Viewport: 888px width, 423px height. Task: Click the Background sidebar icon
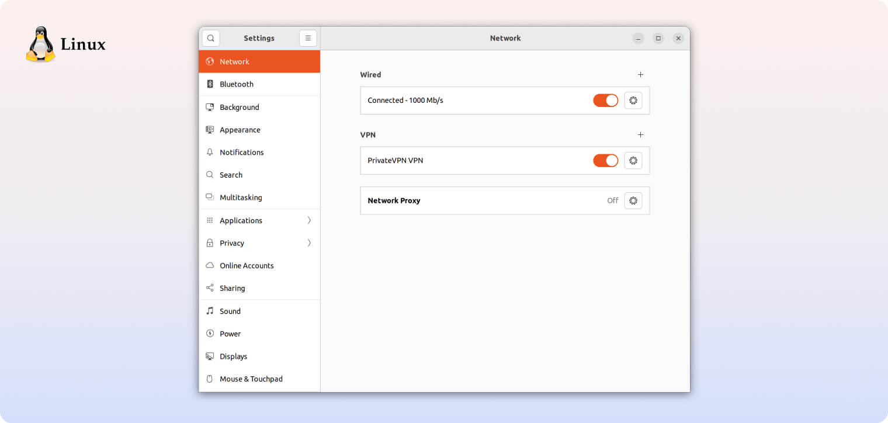click(x=210, y=107)
